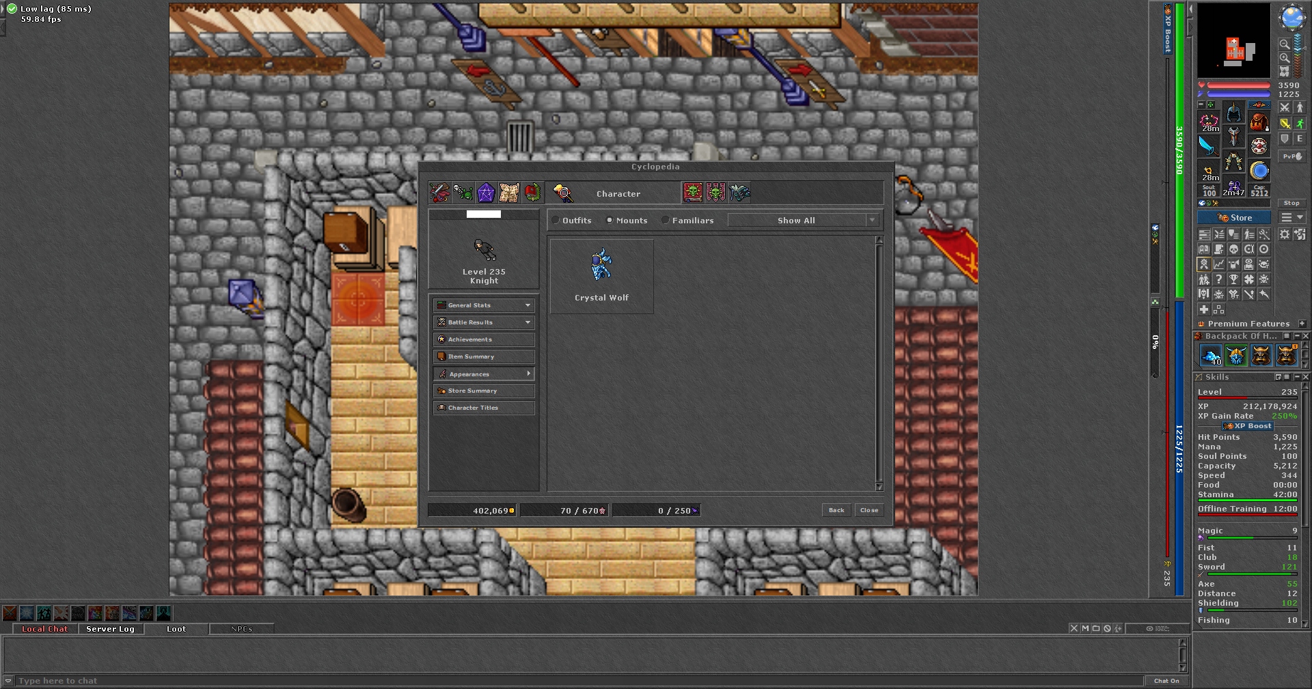Open the line chart analytics icon

point(1219,264)
